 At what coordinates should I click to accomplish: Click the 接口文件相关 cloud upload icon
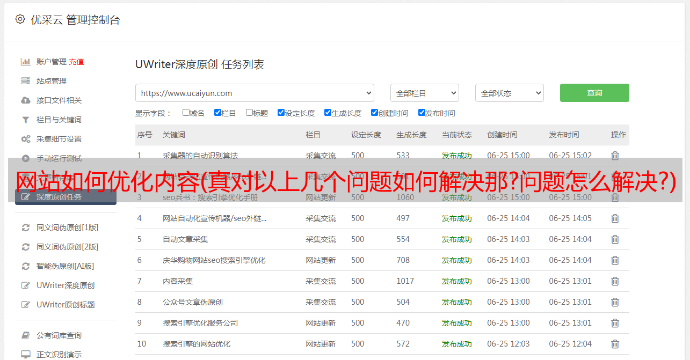click(25, 100)
